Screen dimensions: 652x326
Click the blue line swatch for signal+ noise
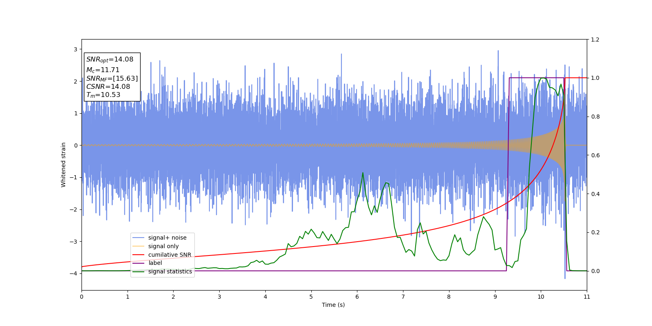click(x=139, y=238)
